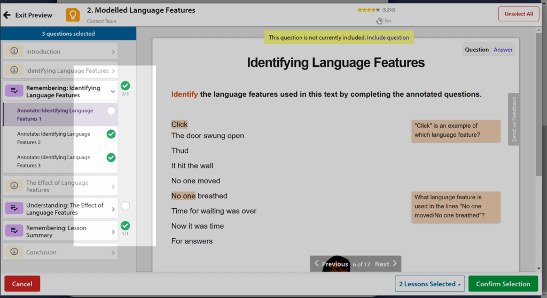Click the star rating for the lesson
Screen dimensions: 547x298
click(369, 10)
